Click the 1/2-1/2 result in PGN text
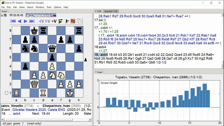Screen dimensions: 224x126 click(161, 62)
